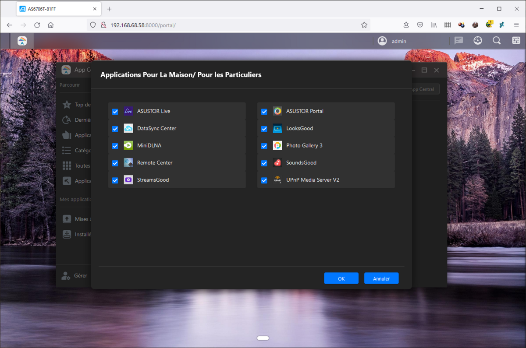Click the App Central Top star icon
526x348 pixels.
pos(67,105)
